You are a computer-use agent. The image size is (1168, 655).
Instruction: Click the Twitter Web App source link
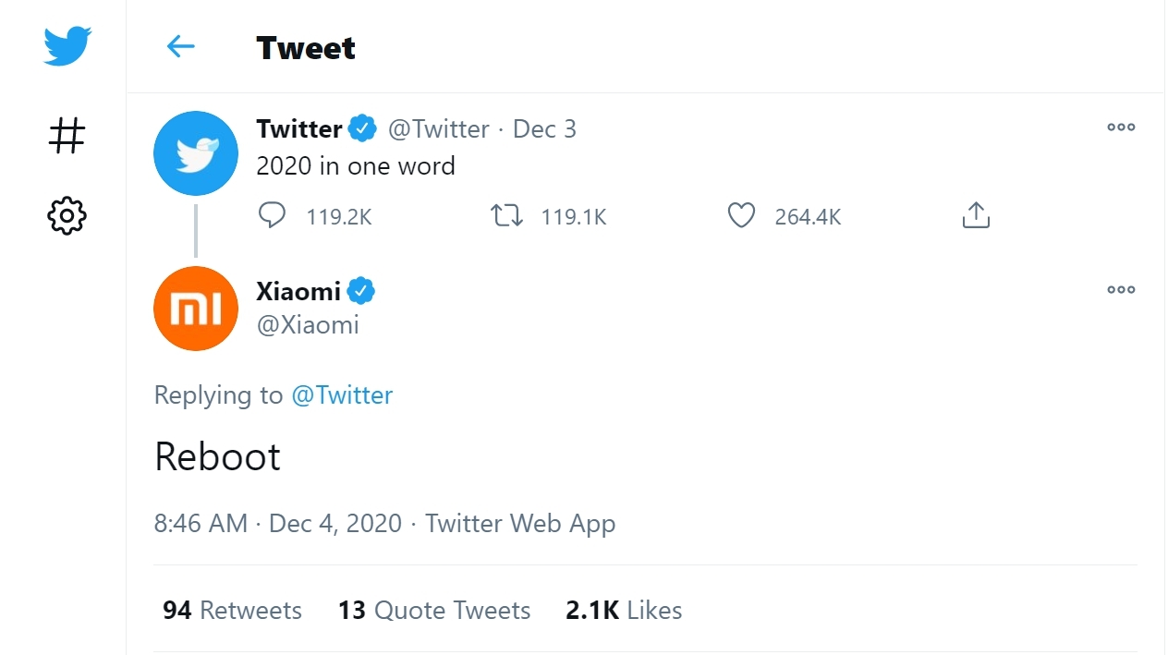click(x=520, y=524)
